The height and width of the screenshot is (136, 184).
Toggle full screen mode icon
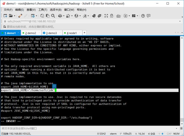(106, 16)
